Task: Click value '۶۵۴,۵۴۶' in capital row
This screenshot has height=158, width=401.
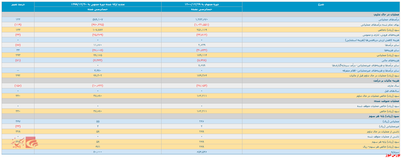Action: click(x=202, y=152)
